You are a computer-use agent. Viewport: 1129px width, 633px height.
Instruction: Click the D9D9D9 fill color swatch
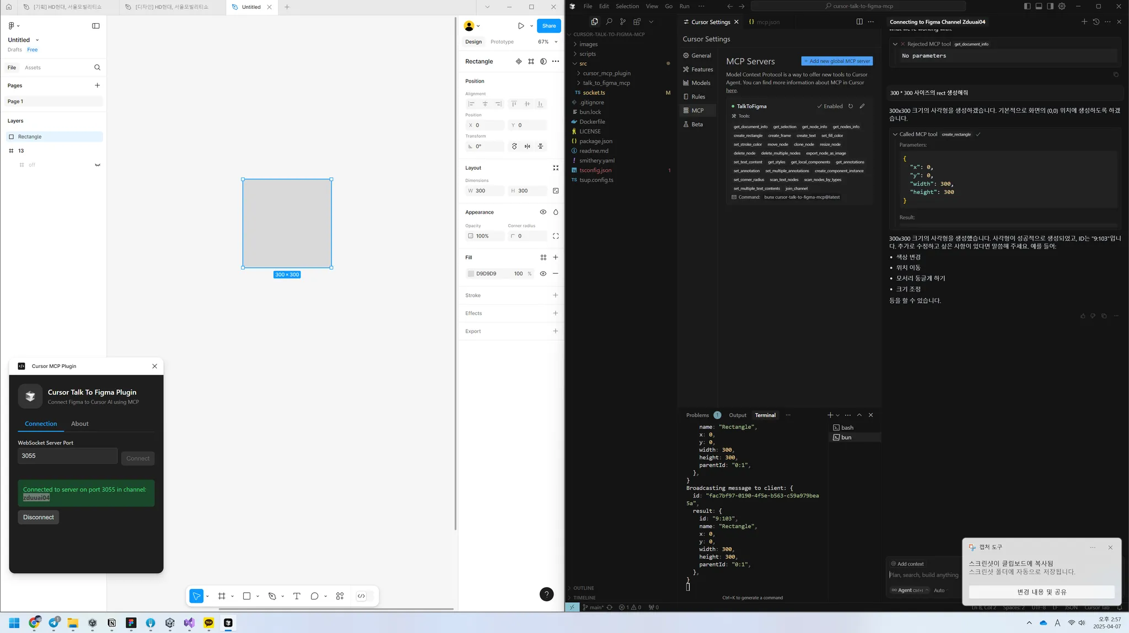[471, 274]
